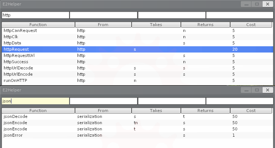Select the jsonError function row
275x148 pixels.
click(137, 136)
